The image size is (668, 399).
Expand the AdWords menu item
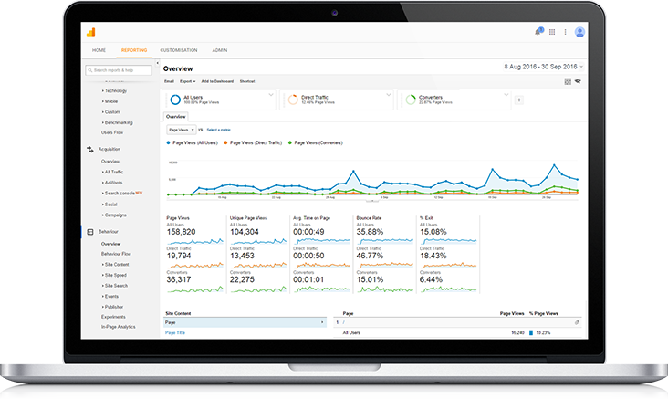(112, 183)
